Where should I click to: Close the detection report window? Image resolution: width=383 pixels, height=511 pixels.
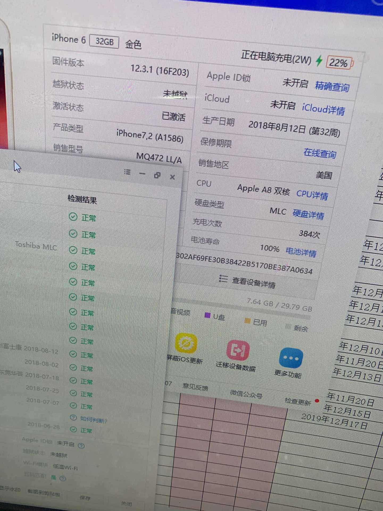(172, 177)
